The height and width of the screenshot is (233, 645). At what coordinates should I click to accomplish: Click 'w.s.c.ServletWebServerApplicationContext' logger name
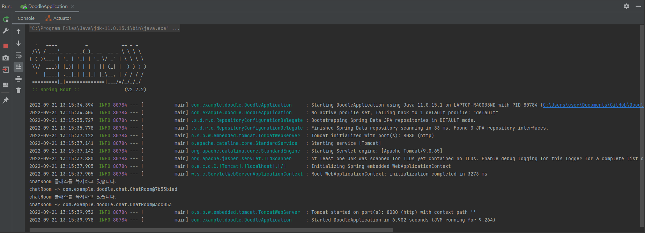(x=247, y=174)
